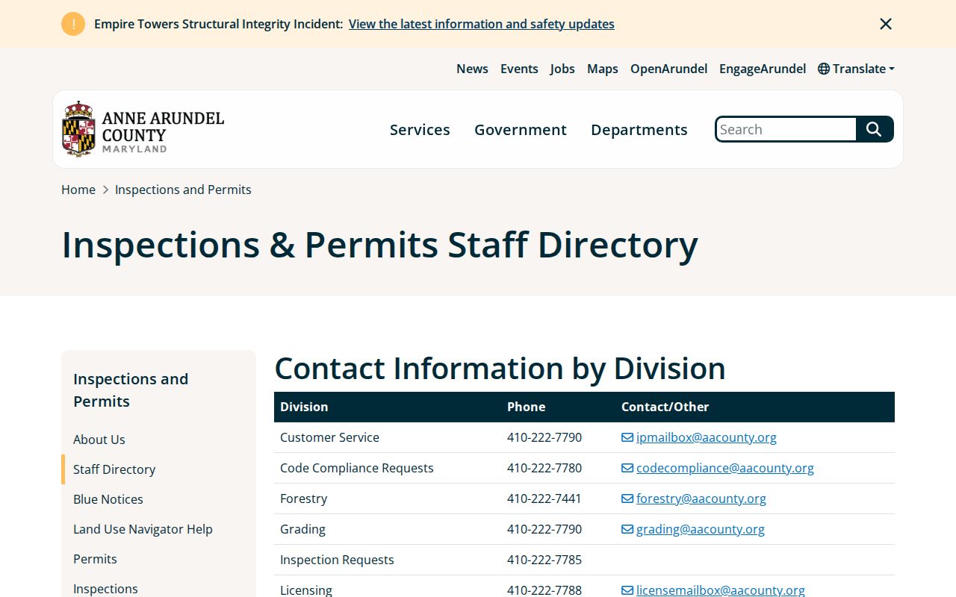The image size is (956, 597).
Task: Click the Home breadcrumb
Action: tap(78, 190)
